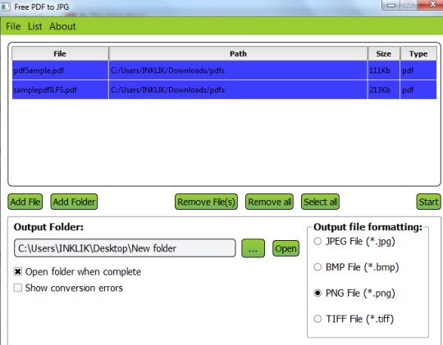This screenshot has height=345, width=443.
Task: Click the Add Folder button
Action: (74, 202)
